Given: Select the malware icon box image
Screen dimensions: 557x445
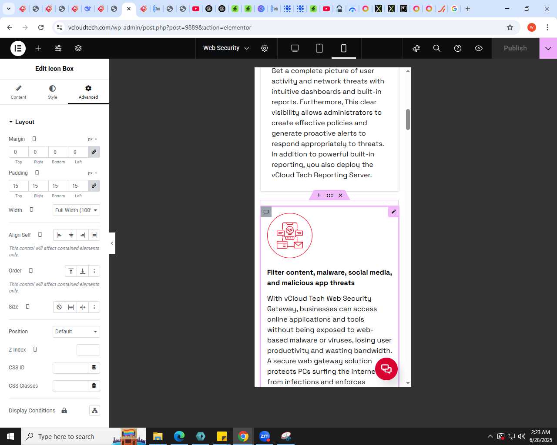Looking at the screenshot, I should pyautogui.click(x=290, y=236).
